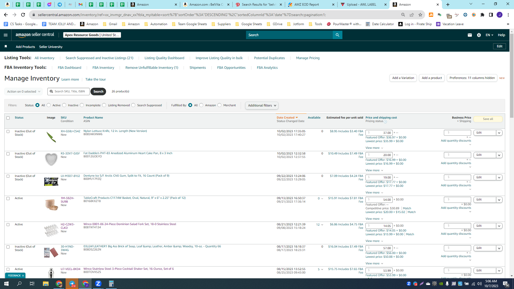Tick the select-all checkbox in table header

click(x=8, y=118)
